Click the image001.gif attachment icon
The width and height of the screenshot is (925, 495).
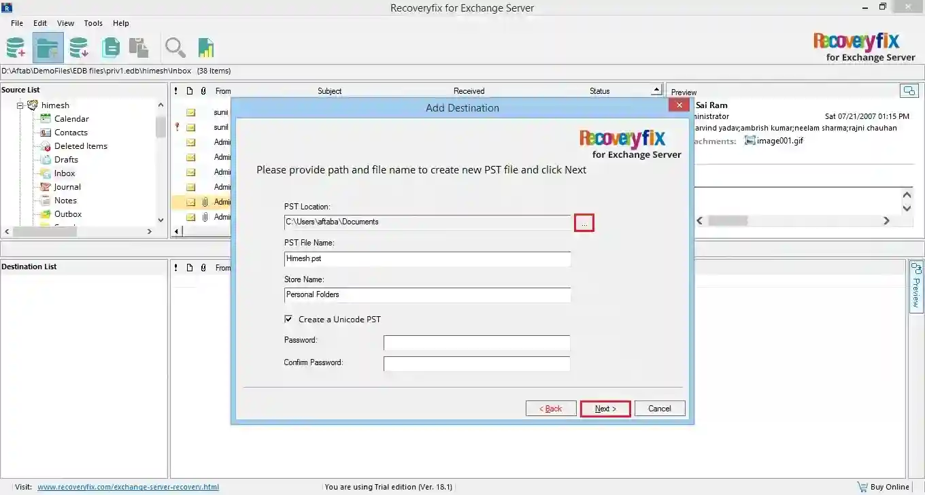coord(750,141)
